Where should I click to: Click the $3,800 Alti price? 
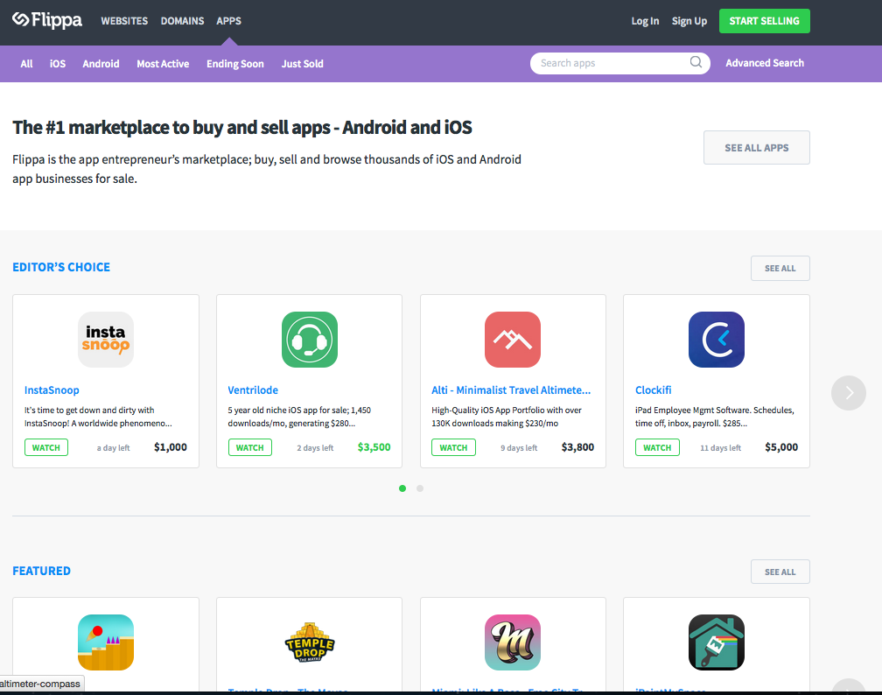point(577,447)
